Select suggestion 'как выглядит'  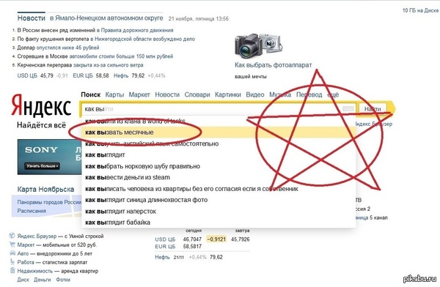point(219,154)
